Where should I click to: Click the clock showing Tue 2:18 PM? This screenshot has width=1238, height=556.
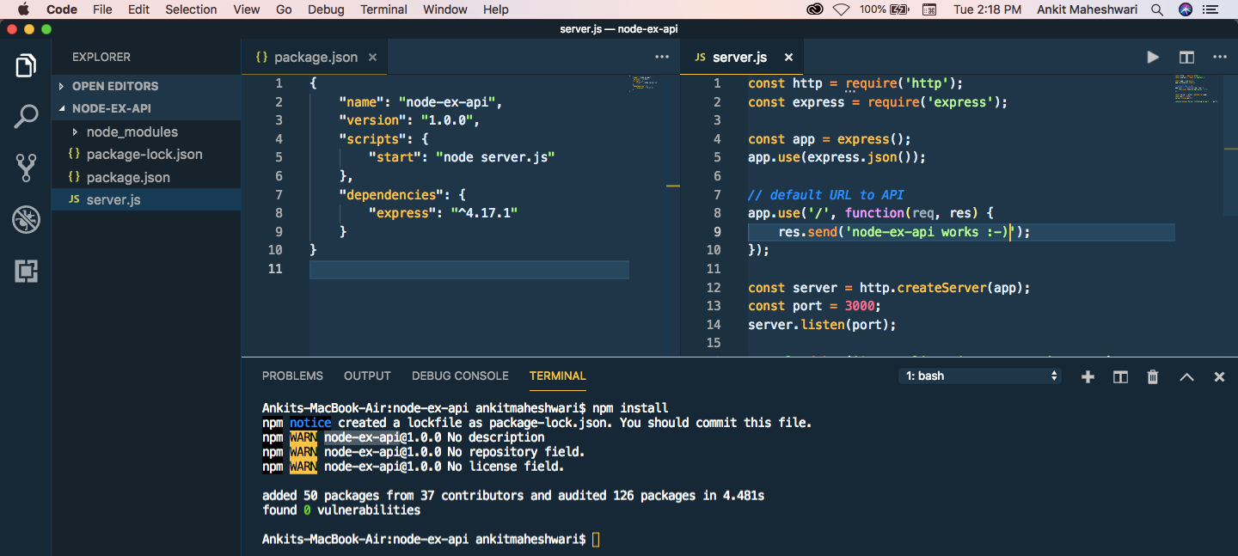[988, 9]
